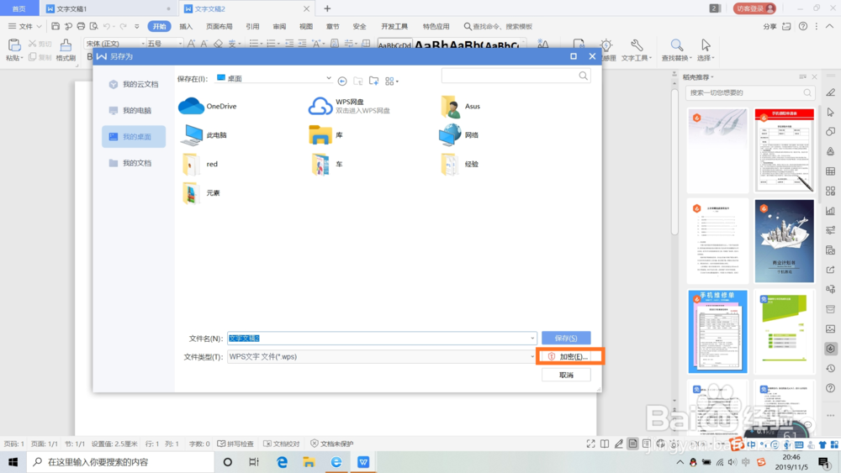Image resolution: width=841 pixels, height=473 pixels.
Task: Click the 保存(S) button
Action: (x=566, y=338)
